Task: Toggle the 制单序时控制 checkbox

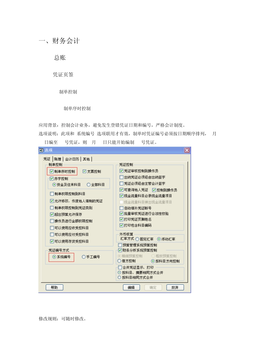Action: click(x=52, y=171)
